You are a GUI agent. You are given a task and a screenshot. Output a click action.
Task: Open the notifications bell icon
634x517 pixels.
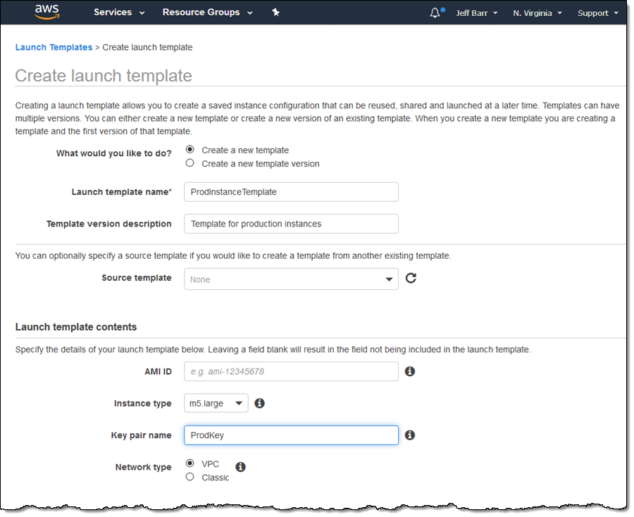pos(435,13)
